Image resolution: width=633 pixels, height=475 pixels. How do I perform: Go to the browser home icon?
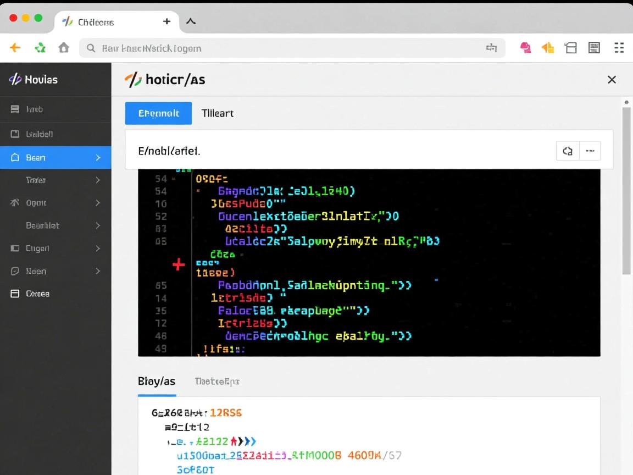pyautogui.click(x=64, y=48)
